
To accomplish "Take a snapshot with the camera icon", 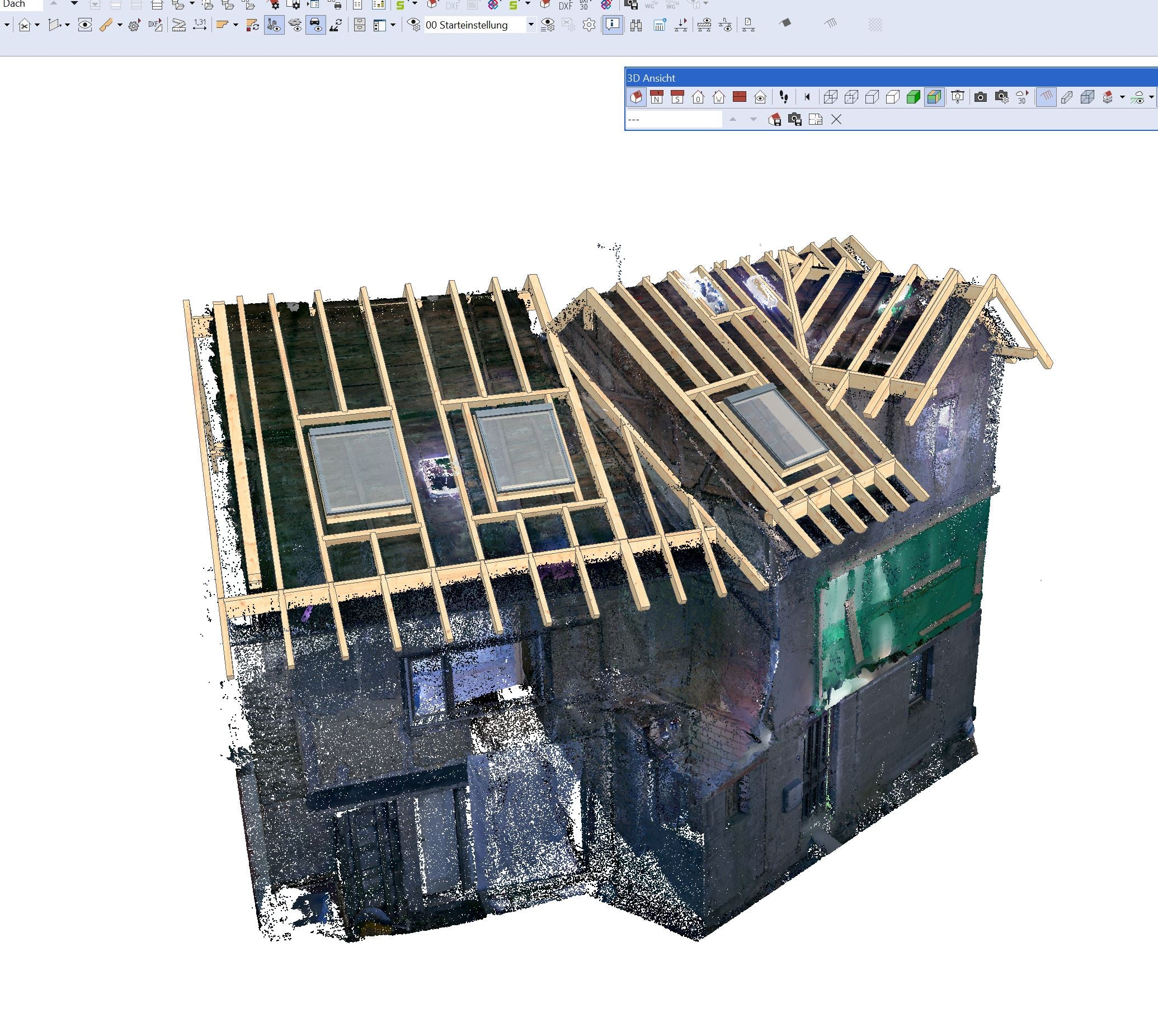I will (981, 97).
